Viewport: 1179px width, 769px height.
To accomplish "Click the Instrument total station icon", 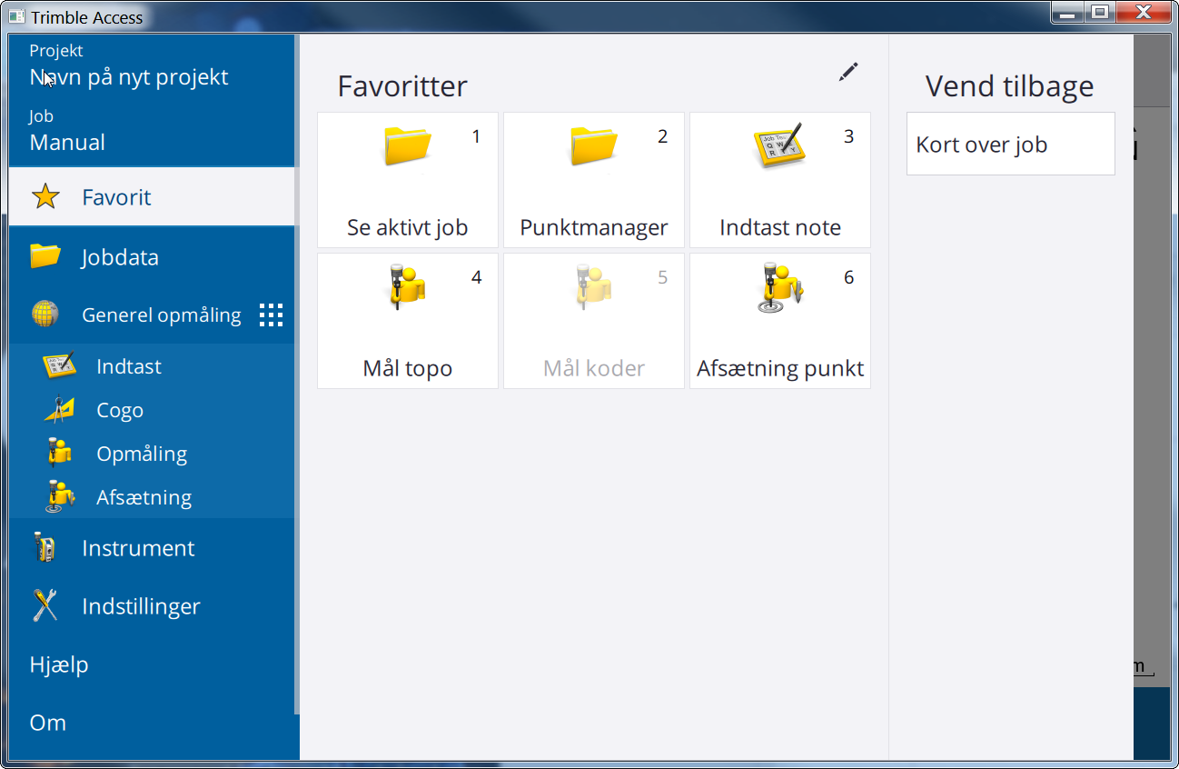I will coord(44,547).
